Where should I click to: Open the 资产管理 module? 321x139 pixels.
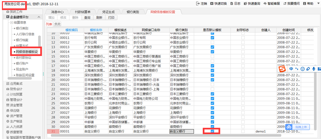14,116
